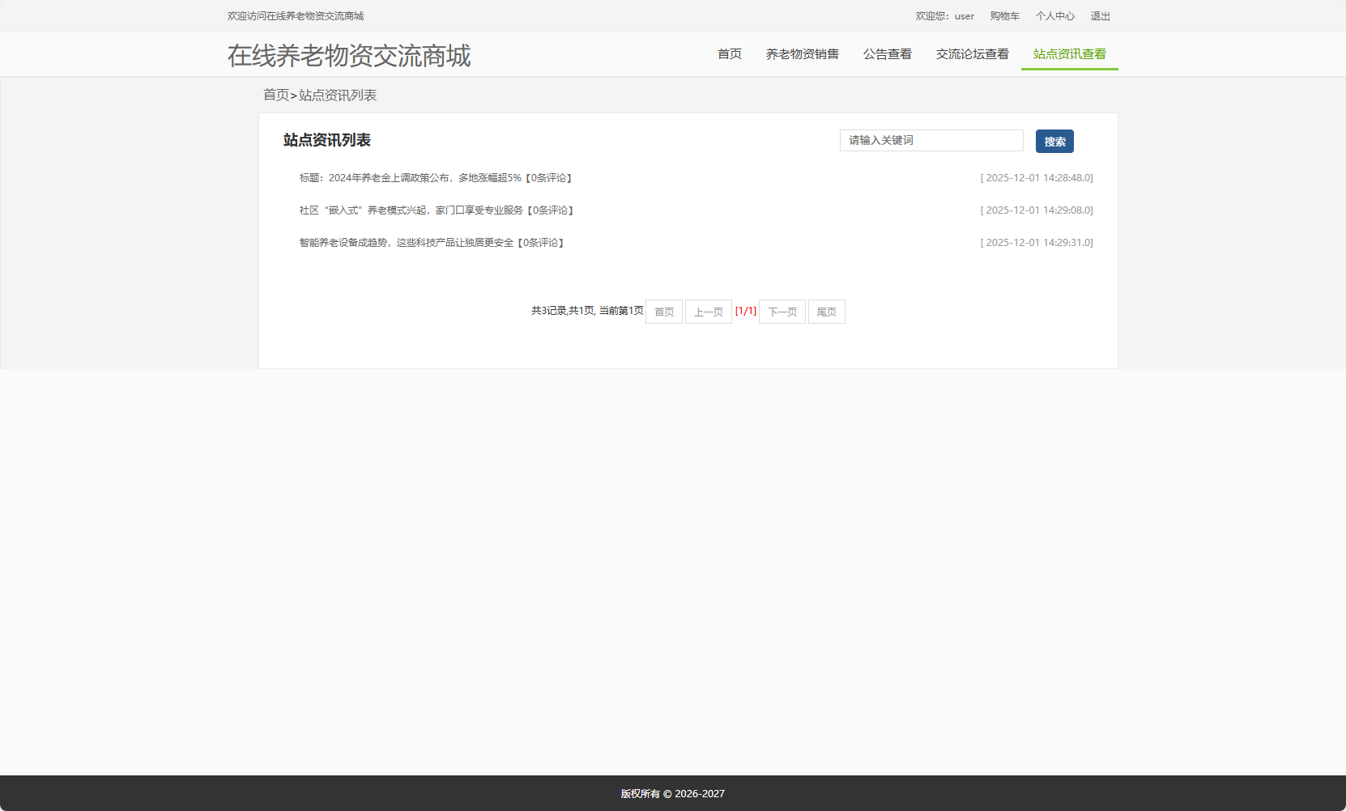
Task: Navigate to 交流论坛查看
Action: [x=973, y=54]
